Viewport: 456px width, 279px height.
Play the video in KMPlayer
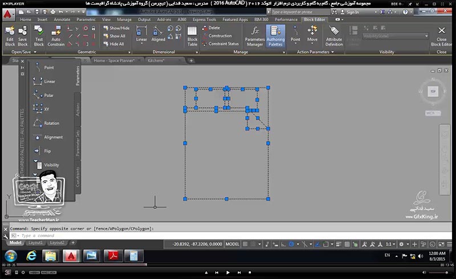tap(227, 273)
